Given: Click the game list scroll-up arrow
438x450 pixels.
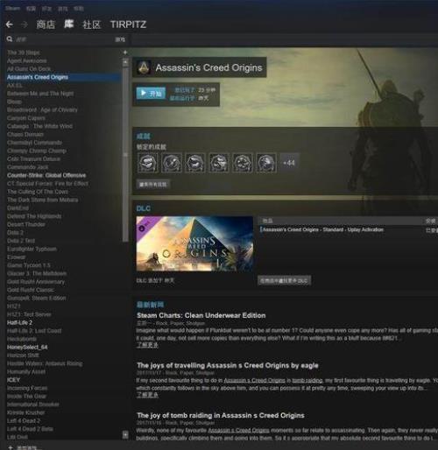Looking at the screenshot, I should click(x=125, y=62).
